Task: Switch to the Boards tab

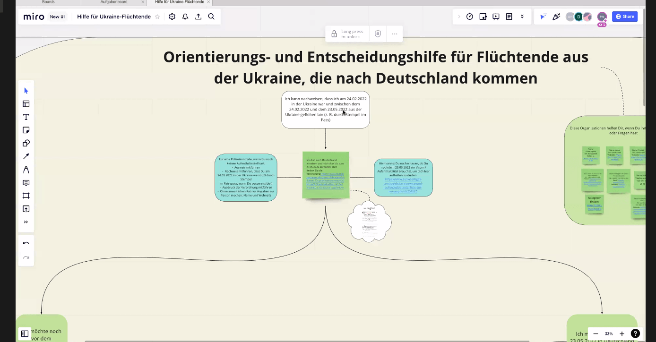Action: pos(48,2)
